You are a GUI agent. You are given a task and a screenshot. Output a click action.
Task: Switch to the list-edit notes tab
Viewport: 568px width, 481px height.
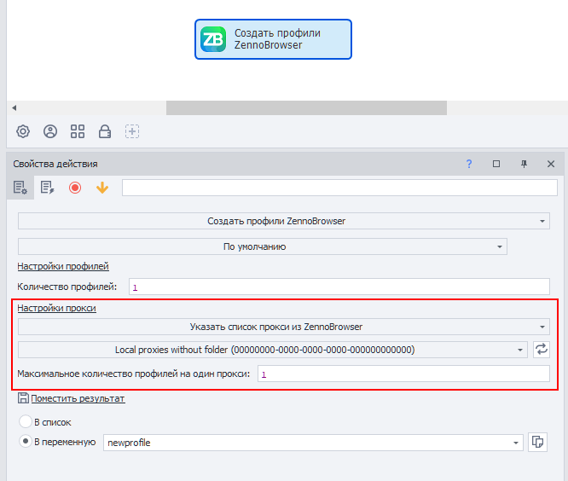pos(48,188)
